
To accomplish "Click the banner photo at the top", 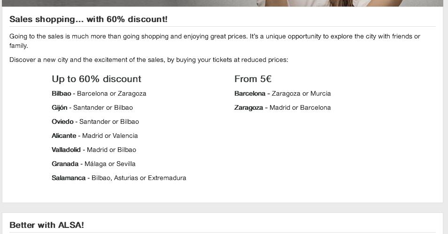I will point(223,3).
